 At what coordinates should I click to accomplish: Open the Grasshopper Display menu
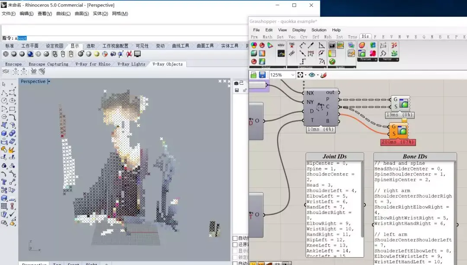point(299,30)
